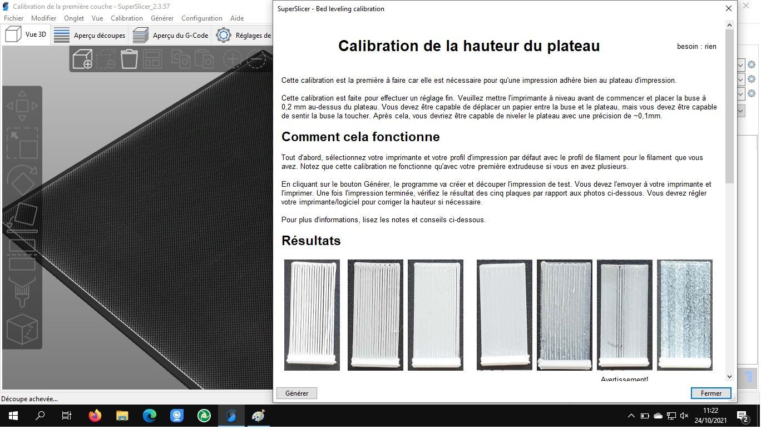
Task: Open Firefox from the taskbar
Action: (95, 416)
